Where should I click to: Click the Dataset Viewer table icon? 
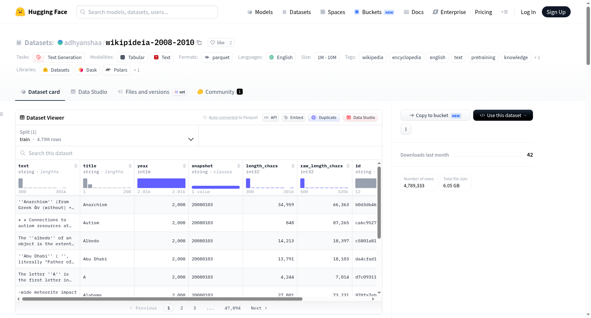(x=22, y=117)
